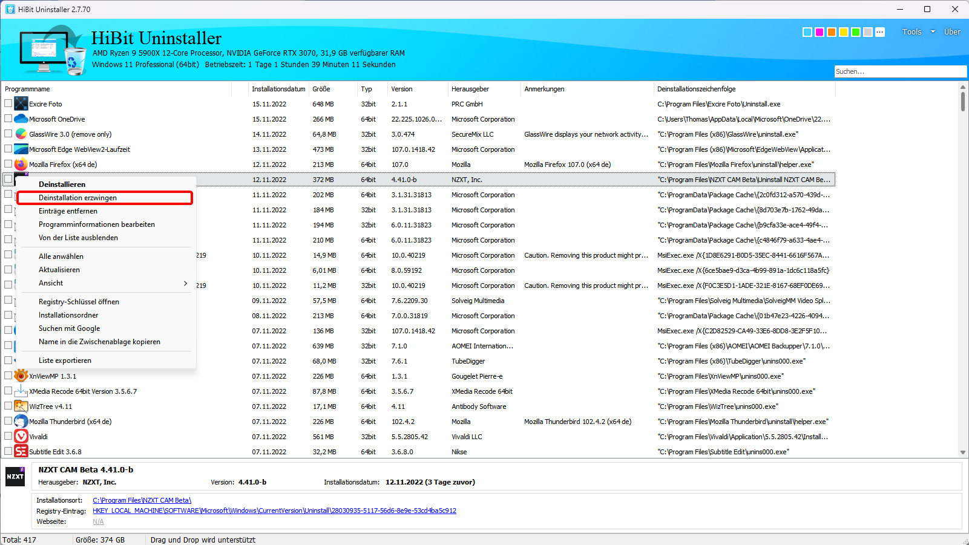Open the Über menu
The image size is (969, 545).
coord(952,32)
